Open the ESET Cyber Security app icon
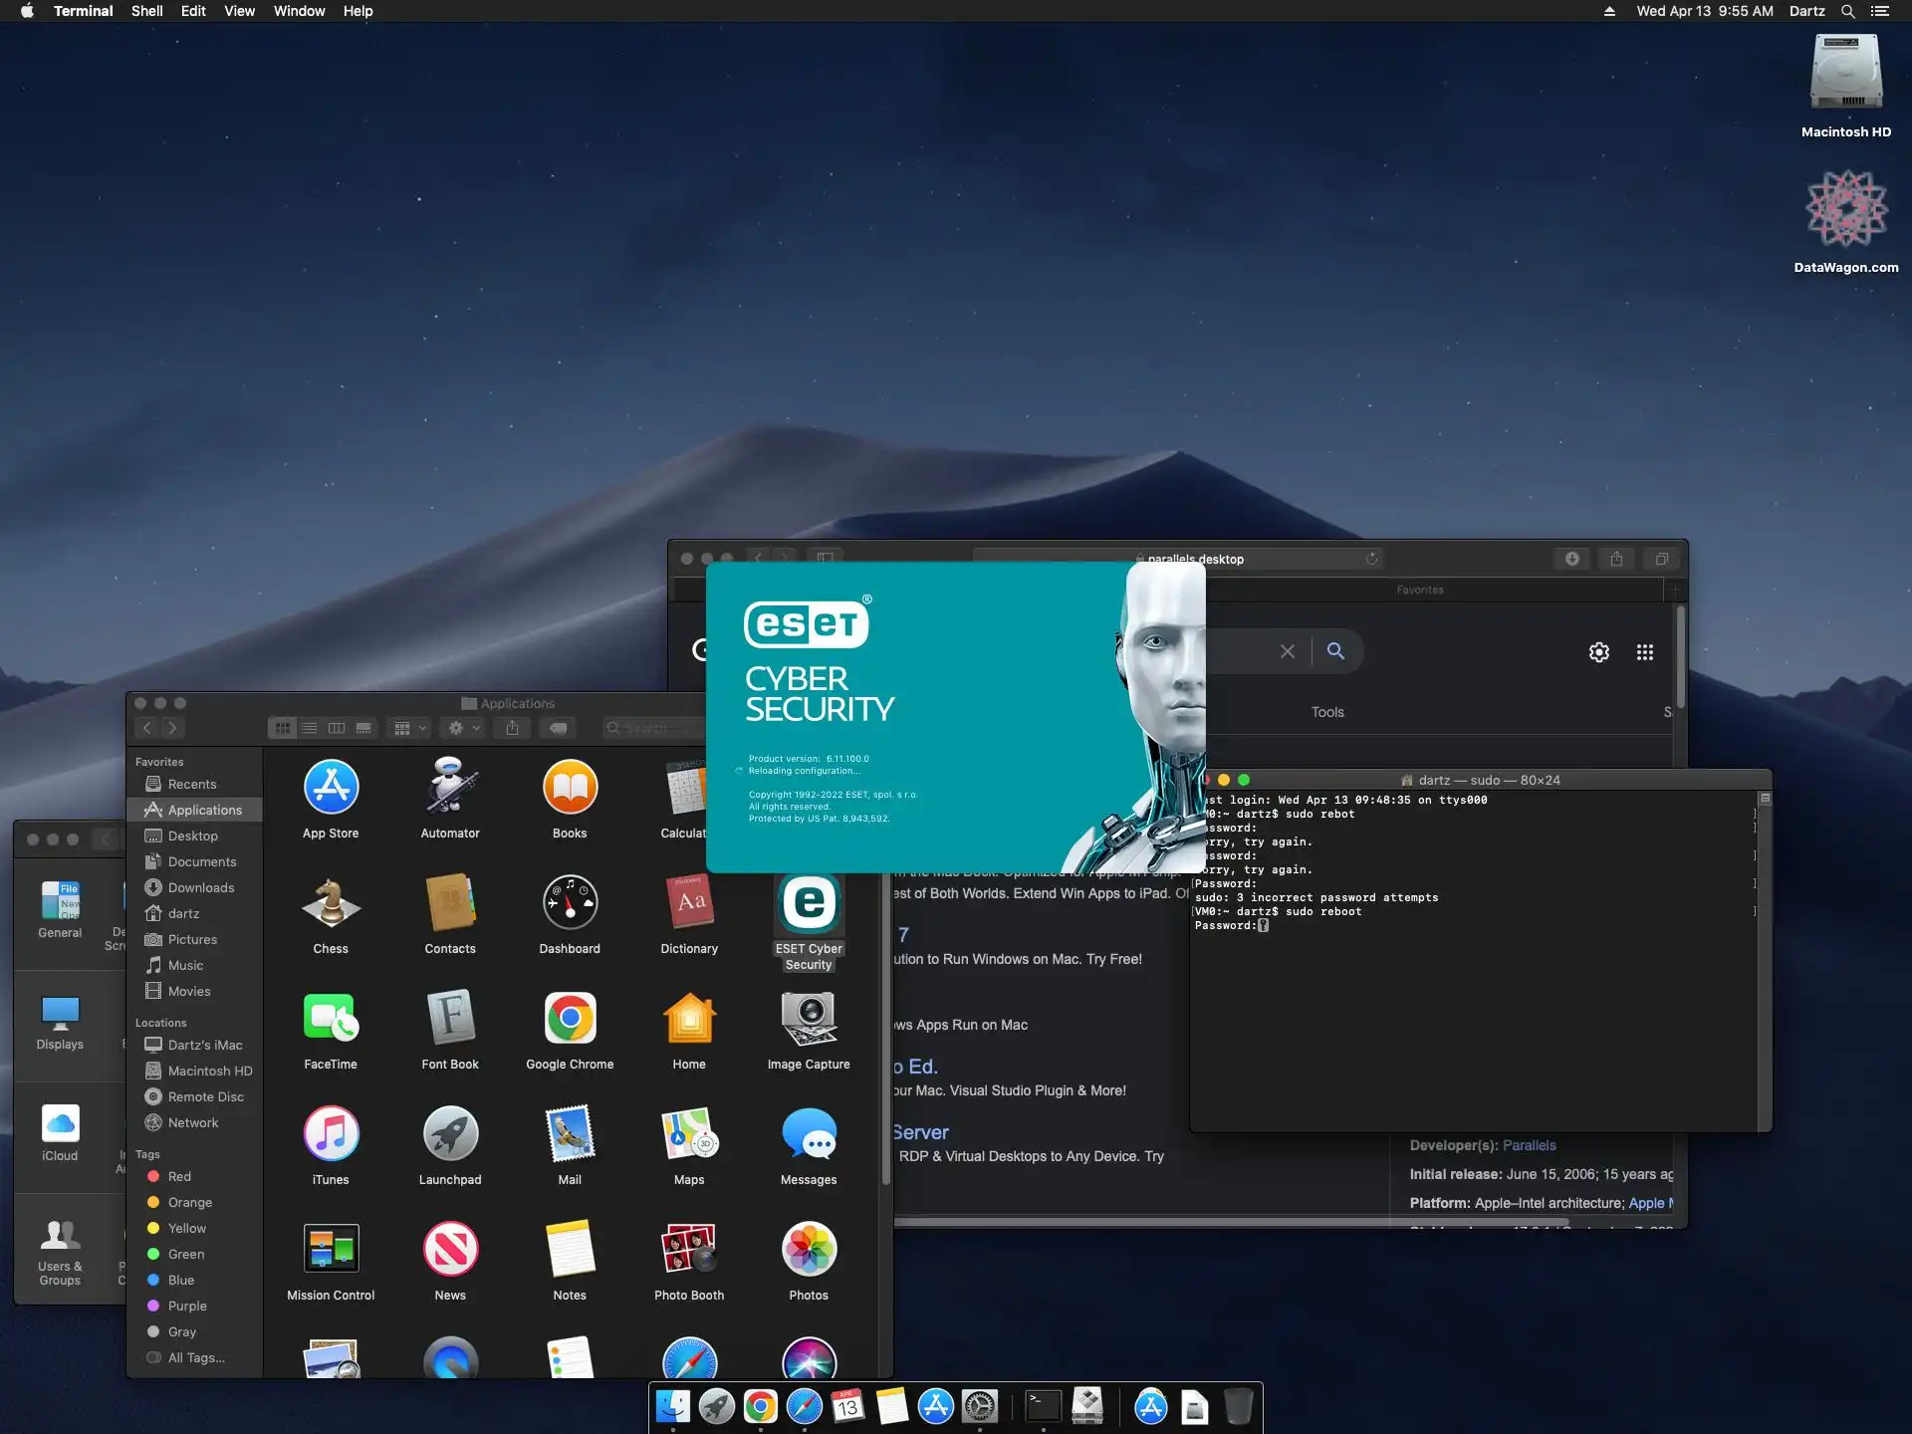 [x=809, y=904]
